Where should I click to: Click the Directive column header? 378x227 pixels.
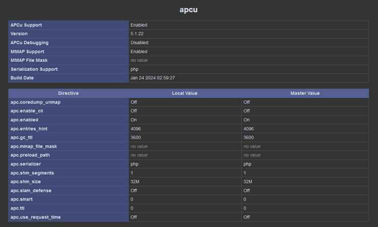coord(69,93)
